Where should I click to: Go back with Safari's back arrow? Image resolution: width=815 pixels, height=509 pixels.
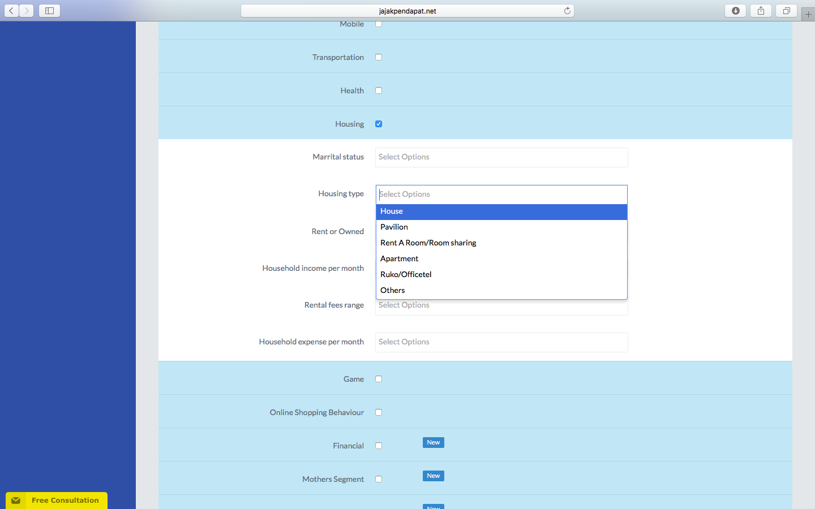(x=11, y=11)
